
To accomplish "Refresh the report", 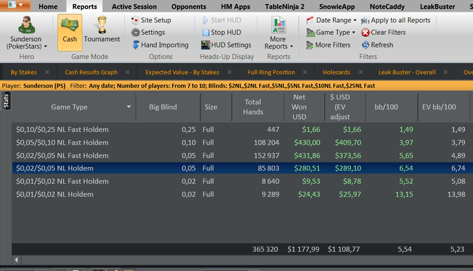I will click(x=377, y=45).
